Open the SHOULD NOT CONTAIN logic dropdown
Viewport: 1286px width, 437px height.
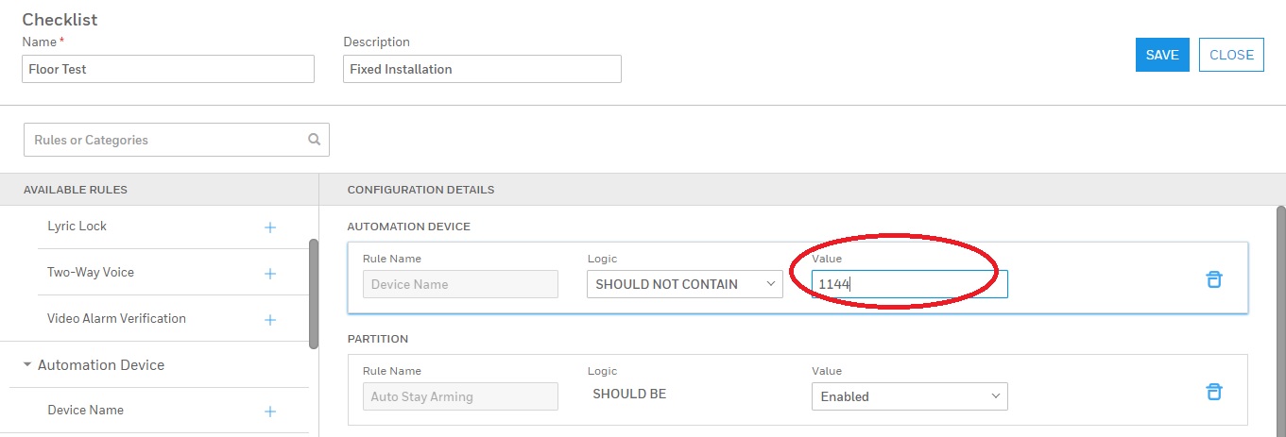point(684,284)
